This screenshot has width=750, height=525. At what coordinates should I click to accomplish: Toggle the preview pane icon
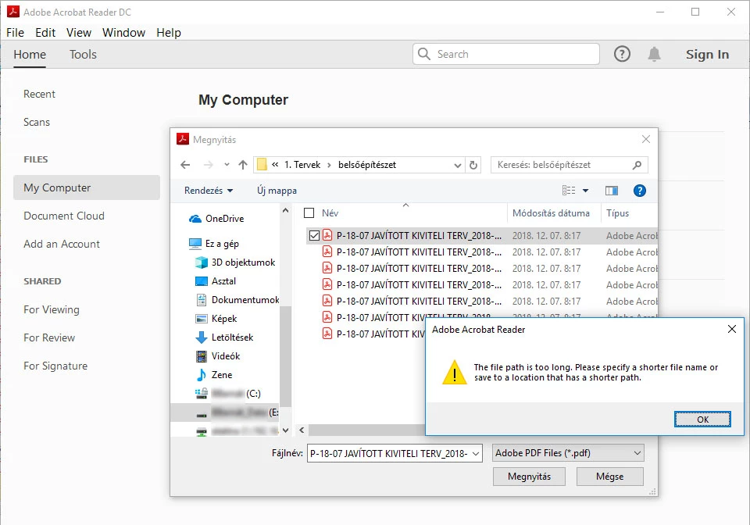611,191
